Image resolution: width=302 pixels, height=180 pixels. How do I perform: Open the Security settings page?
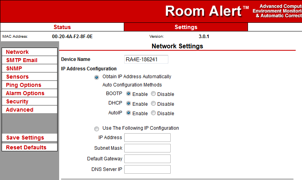coord(30,101)
